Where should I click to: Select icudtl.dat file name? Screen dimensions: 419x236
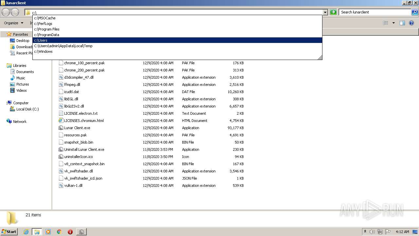point(71,92)
